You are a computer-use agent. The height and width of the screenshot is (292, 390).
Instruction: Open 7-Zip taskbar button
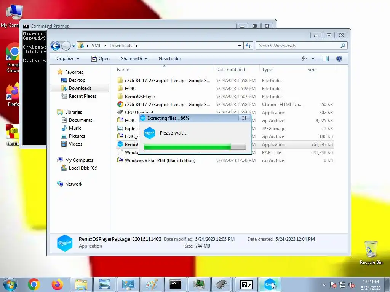(x=246, y=284)
